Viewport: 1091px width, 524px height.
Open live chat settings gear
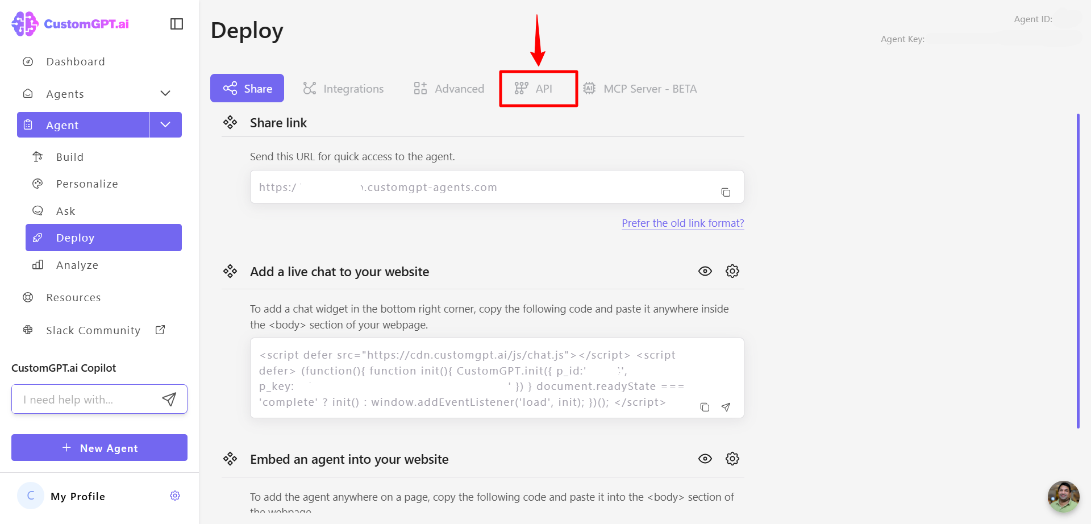coord(732,271)
